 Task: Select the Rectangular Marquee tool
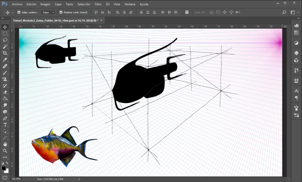tap(5, 34)
